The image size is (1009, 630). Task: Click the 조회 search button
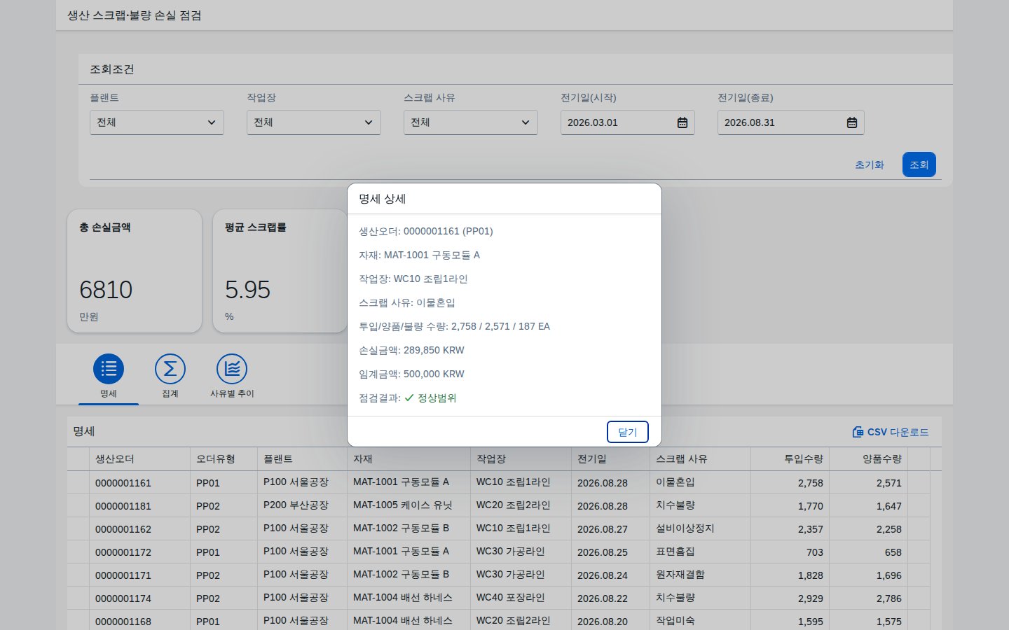(919, 164)
